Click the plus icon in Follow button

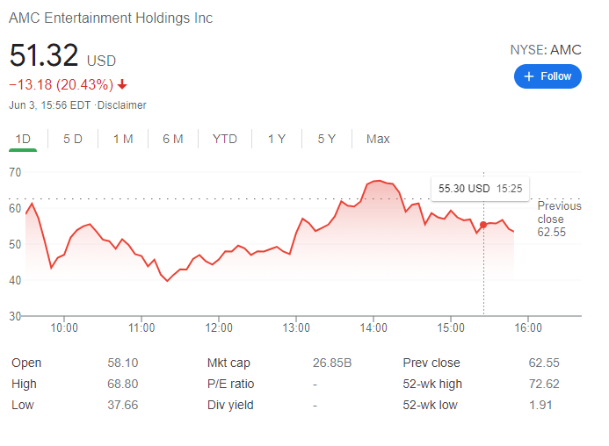pyautogui.click(x=529, y=76)
